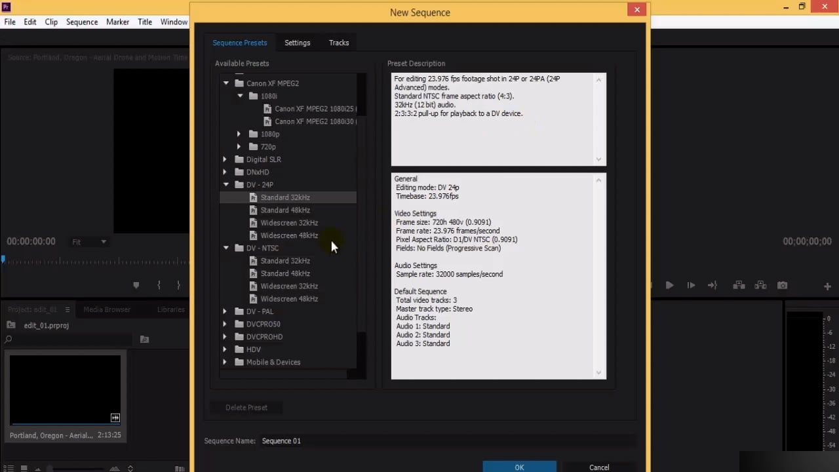This screenshot has width=839, height=472.
Task: Expand the 1080p folder
Action: pos(239,134)
